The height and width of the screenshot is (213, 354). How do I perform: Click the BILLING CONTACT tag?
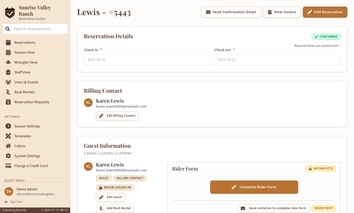[130, 178]
